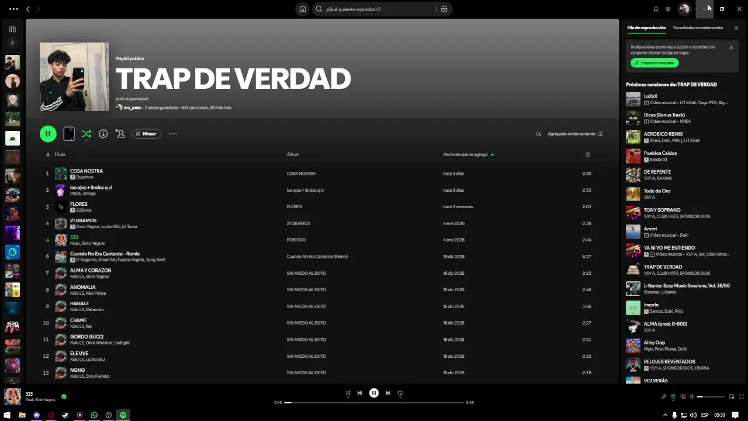Sort by duration clock column icon
The width and height of the screenshot is (748, 421).
(588, 155)
